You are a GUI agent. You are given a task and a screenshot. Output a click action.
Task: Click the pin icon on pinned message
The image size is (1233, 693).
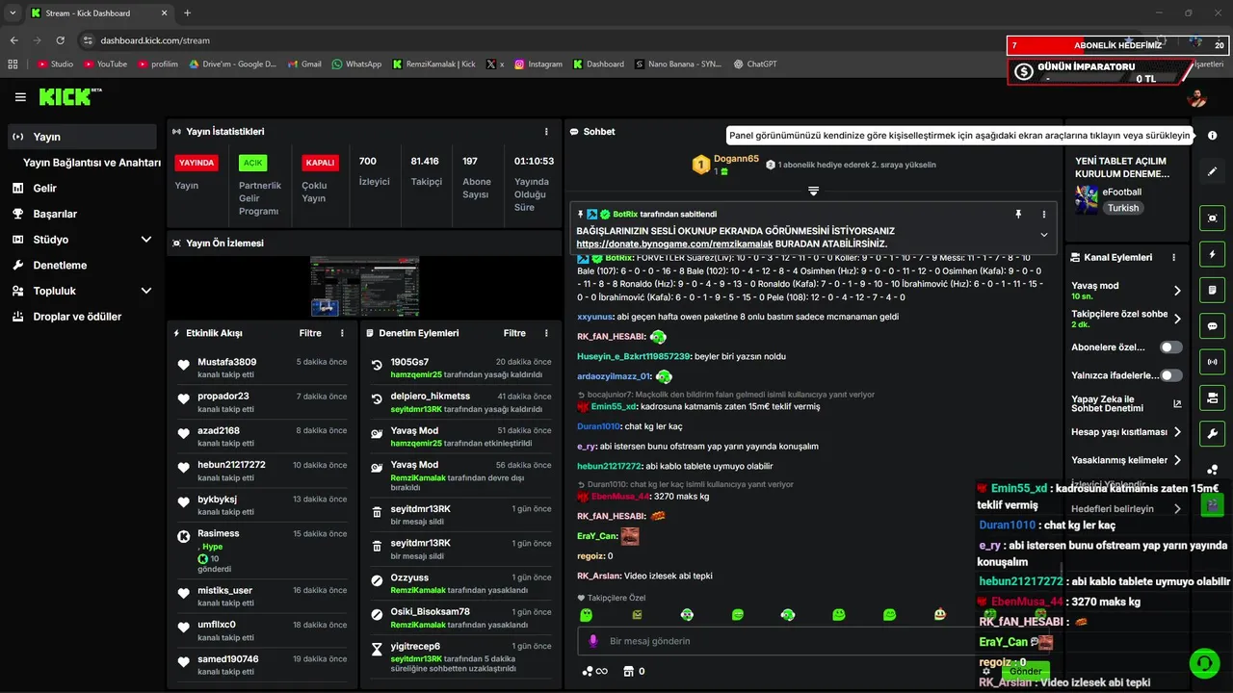(1018, 214)
